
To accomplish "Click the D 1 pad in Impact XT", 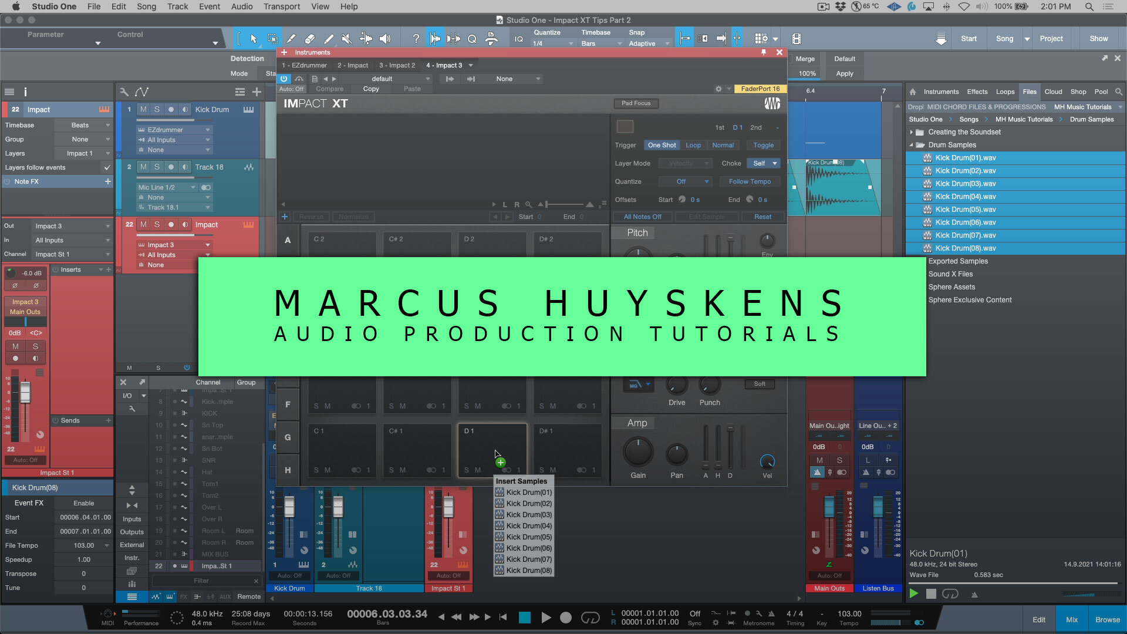I will pos(492,451).
